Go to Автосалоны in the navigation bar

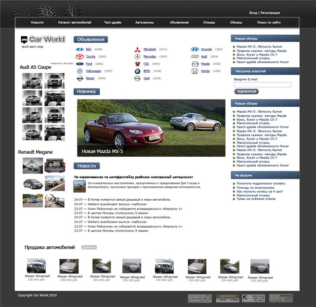tap(145, 23)
